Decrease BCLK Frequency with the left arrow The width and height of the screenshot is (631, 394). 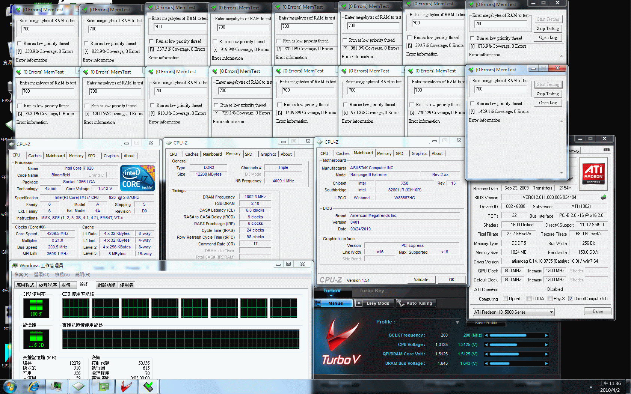tap(486, 335)
